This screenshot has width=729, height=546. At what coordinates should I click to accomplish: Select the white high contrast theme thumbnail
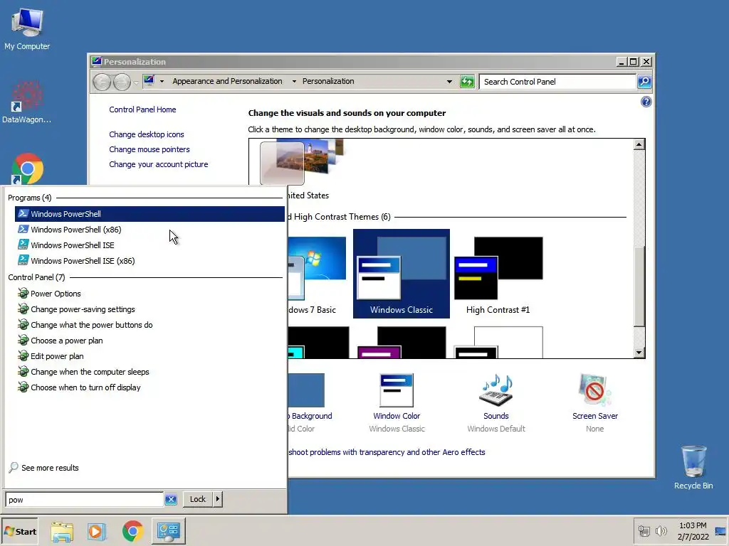[x=498, y=342]
